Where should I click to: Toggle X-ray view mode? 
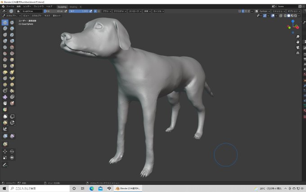coord(281,16)
